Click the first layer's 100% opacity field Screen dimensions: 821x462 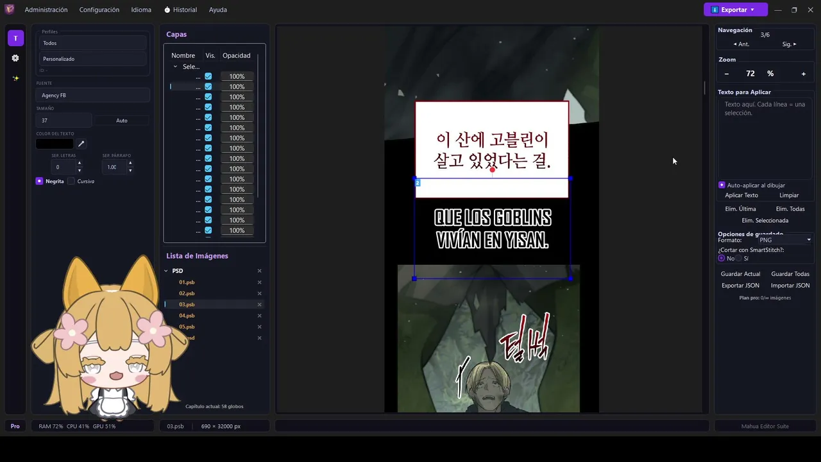(x=237, y=76)
